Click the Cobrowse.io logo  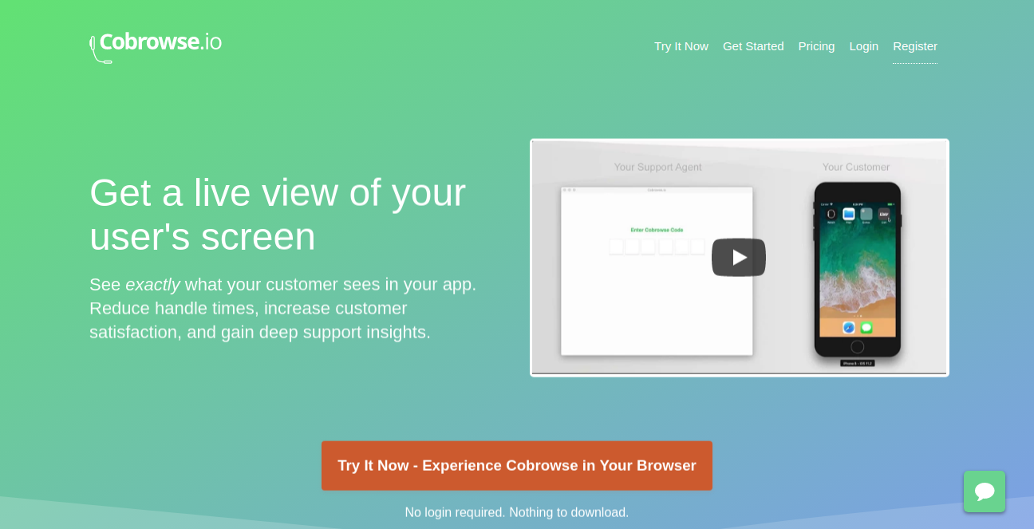point(156,46)
